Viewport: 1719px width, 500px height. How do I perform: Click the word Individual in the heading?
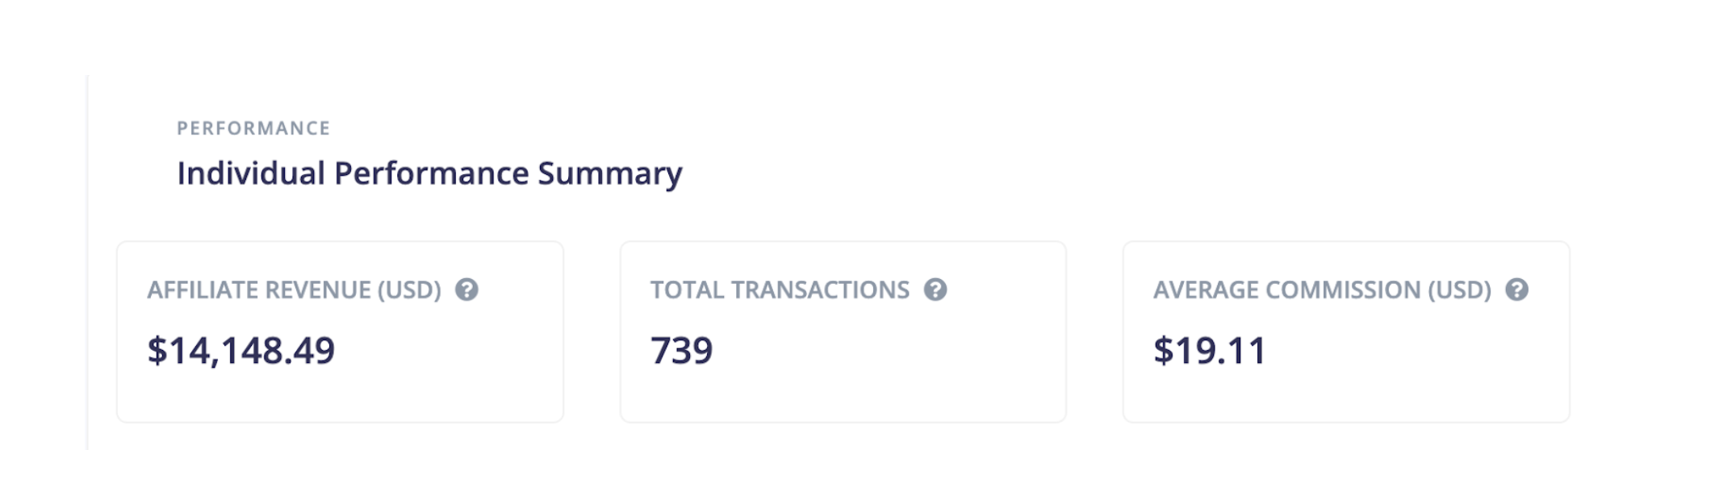(250, 173)
